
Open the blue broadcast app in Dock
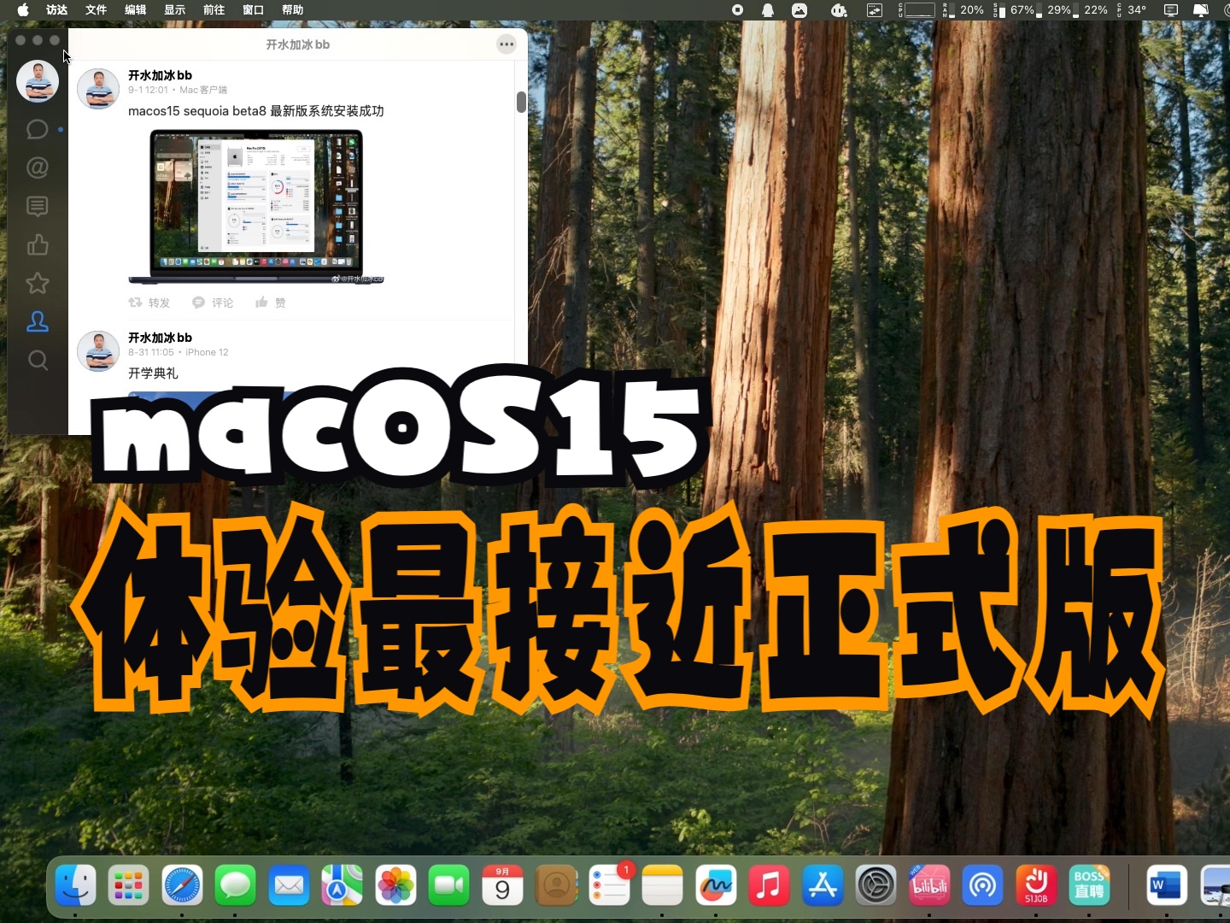point(982,885)
